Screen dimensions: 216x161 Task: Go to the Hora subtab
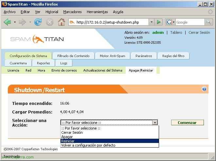[x=41, y=70]
